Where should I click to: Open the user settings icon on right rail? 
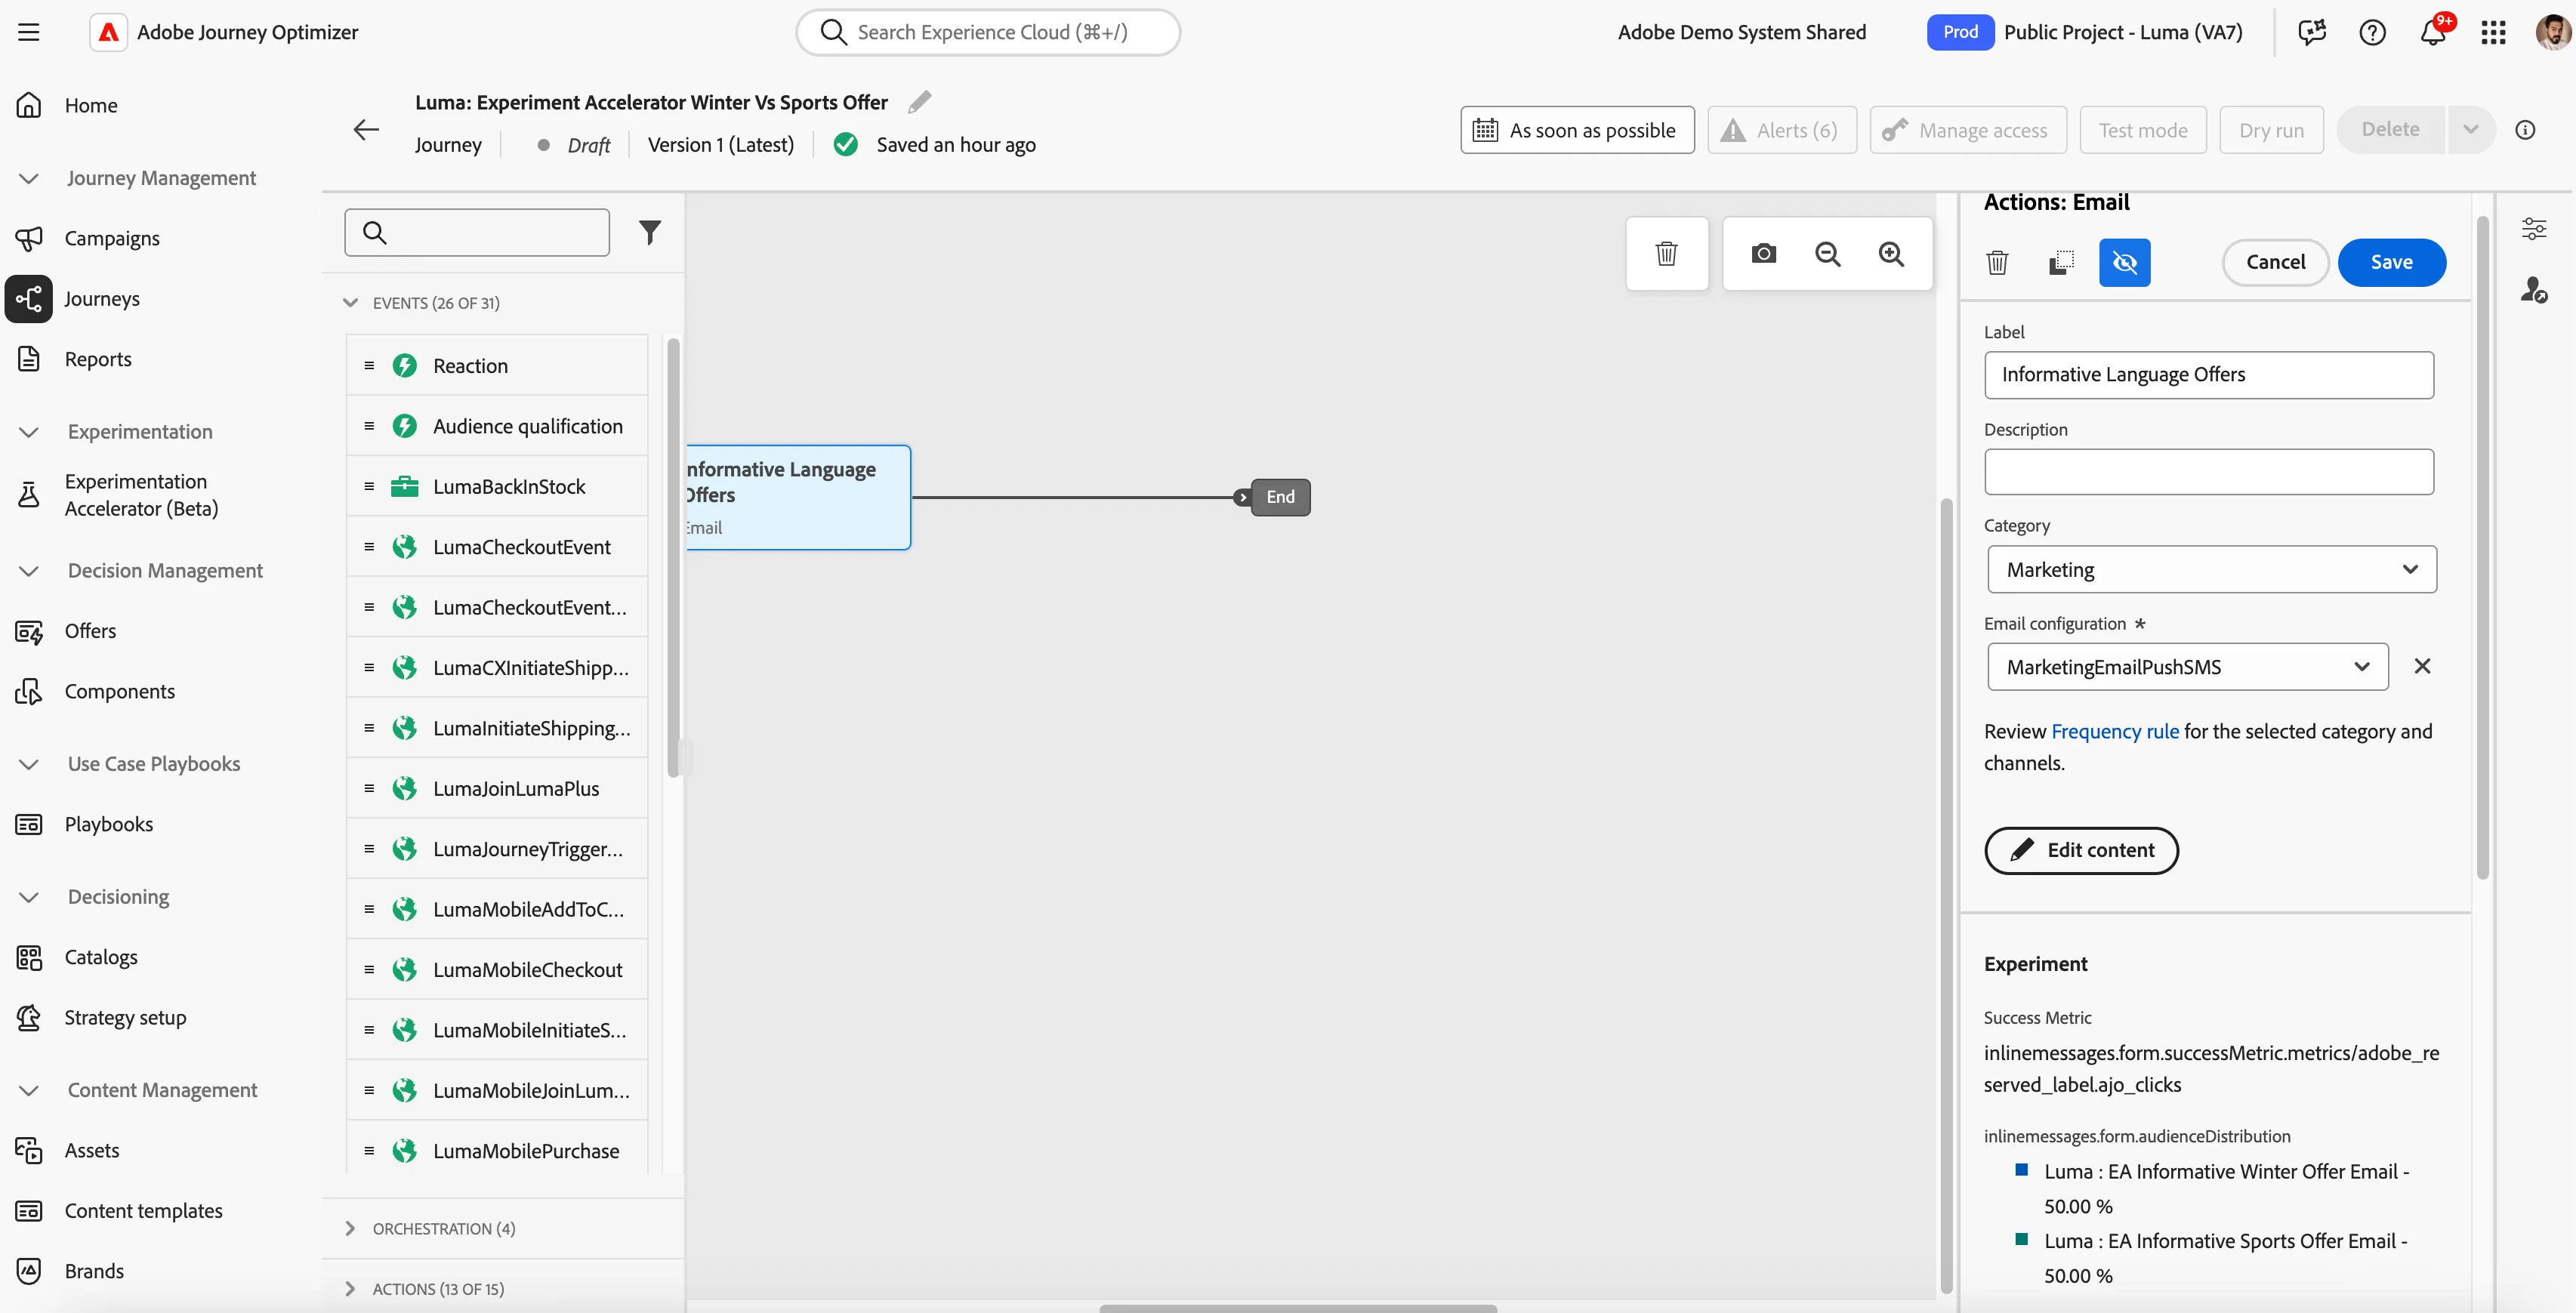pyautogui.click(x=2533, y=290)
